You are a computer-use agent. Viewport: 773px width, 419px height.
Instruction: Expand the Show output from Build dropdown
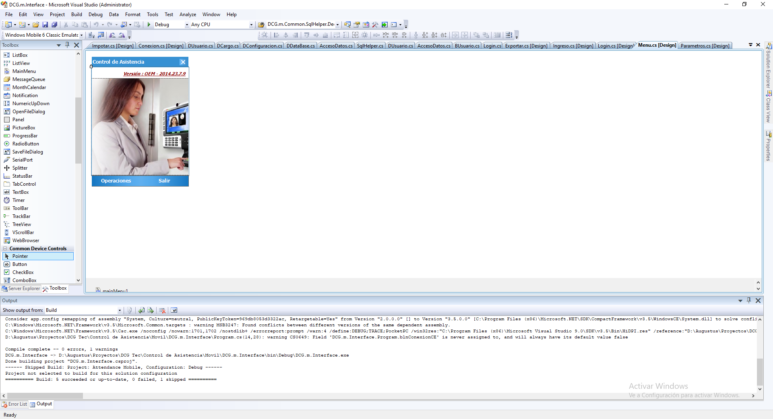point(120,310)
